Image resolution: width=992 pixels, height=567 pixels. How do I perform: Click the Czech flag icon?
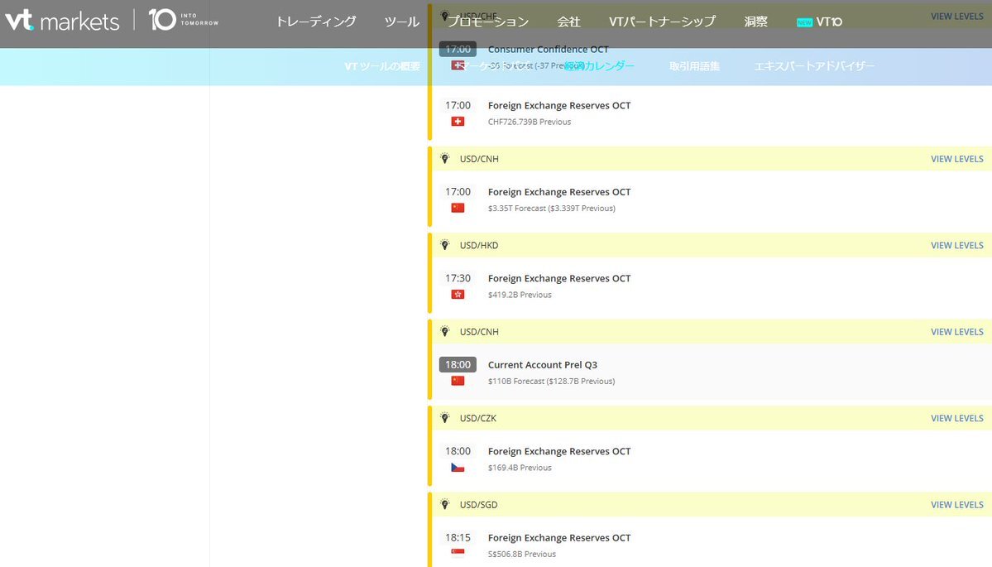[x=458, y=468]
